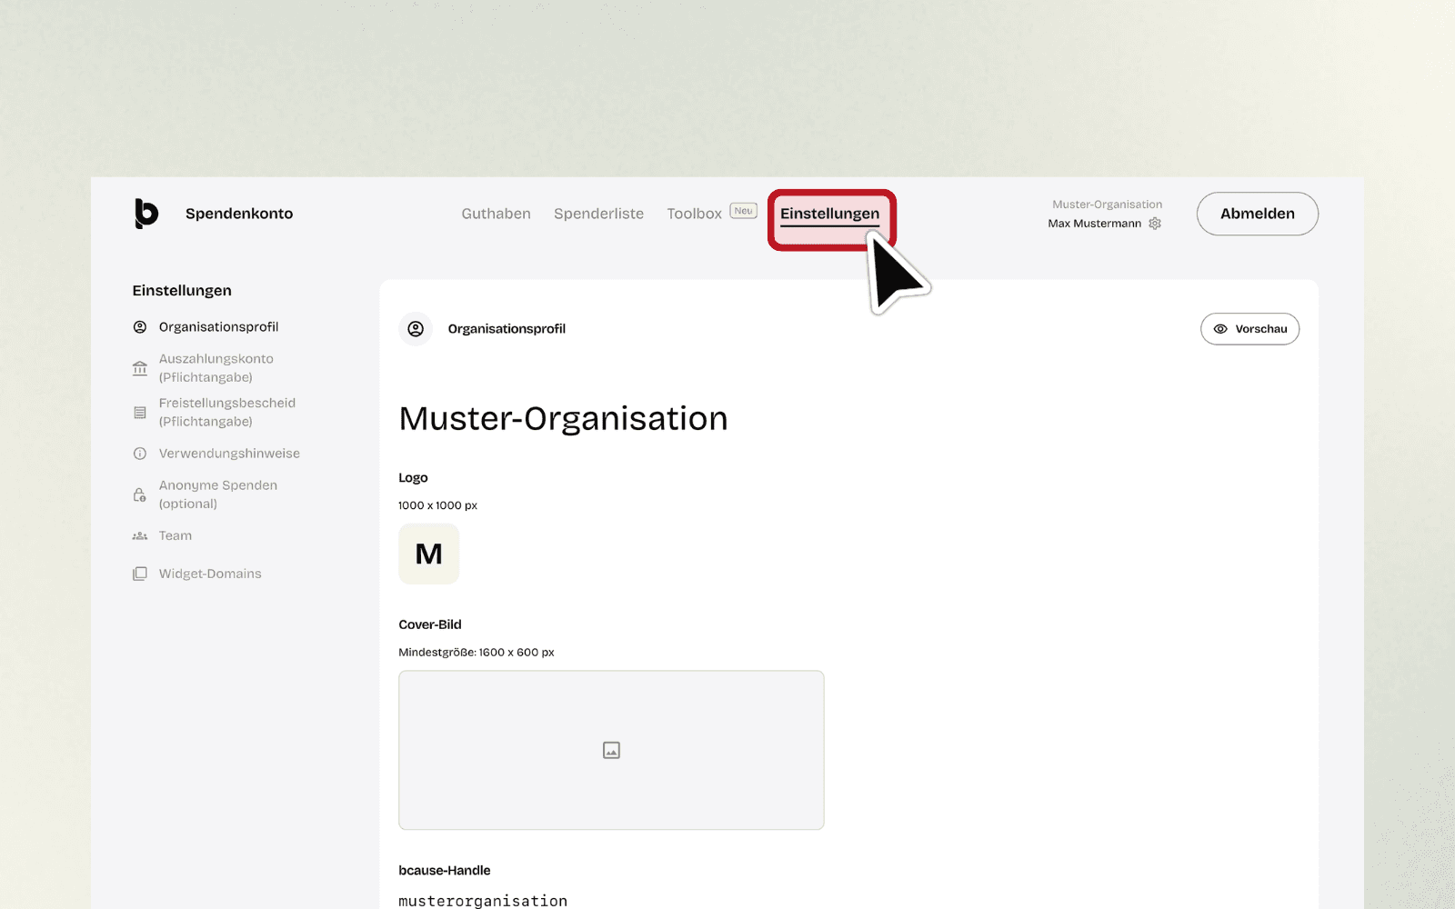Open the Toolbox tab
Image resolution: width=1455 pixels, height=909 pixels.
pos(694,214)
